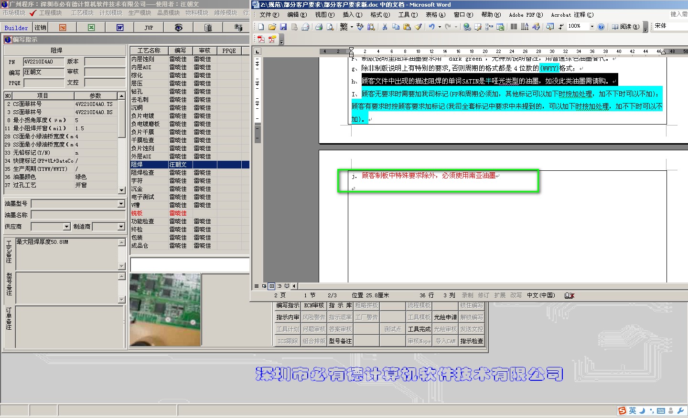Viewport: 688px width, 418px height.
Task: Toggle 录制 macro recording in status bar
Action: tap(467, 295)
